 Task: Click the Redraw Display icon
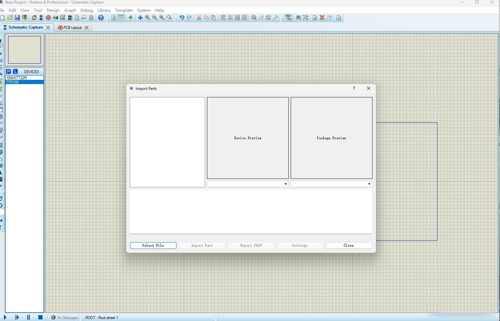click(114, 18)
